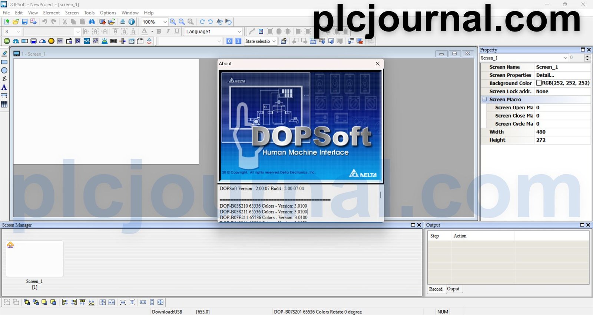Open the font color arrow dropdown

[152, 31]
